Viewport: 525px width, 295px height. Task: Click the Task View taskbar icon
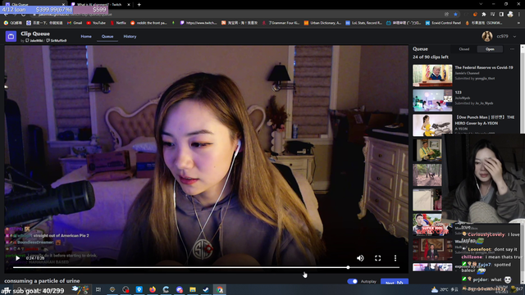click(x=98, y=289)
